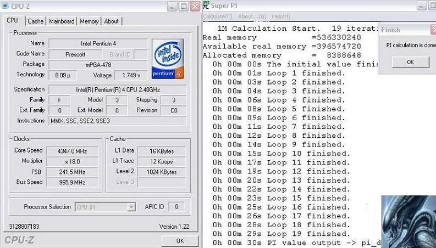
Task: Open the Help menu in Super PI
Action: point(281,16)
